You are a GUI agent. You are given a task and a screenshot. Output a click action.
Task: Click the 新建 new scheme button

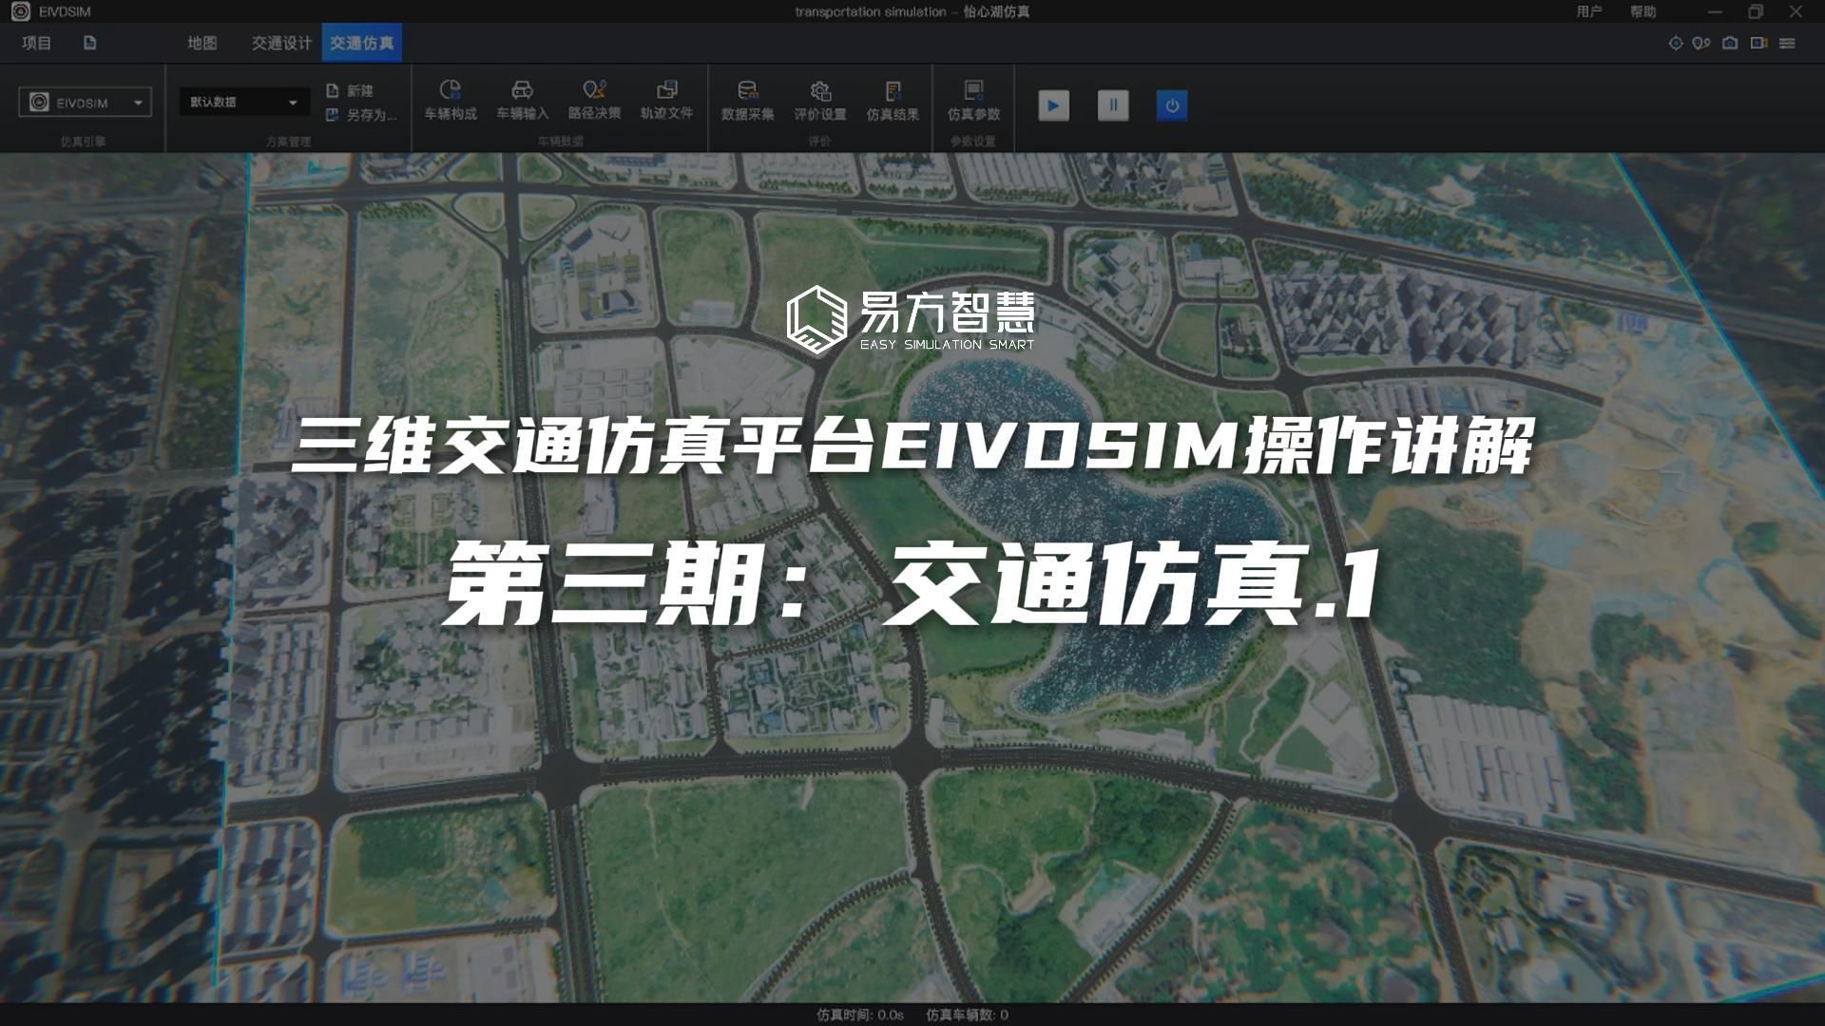click(x=350, y=90)
